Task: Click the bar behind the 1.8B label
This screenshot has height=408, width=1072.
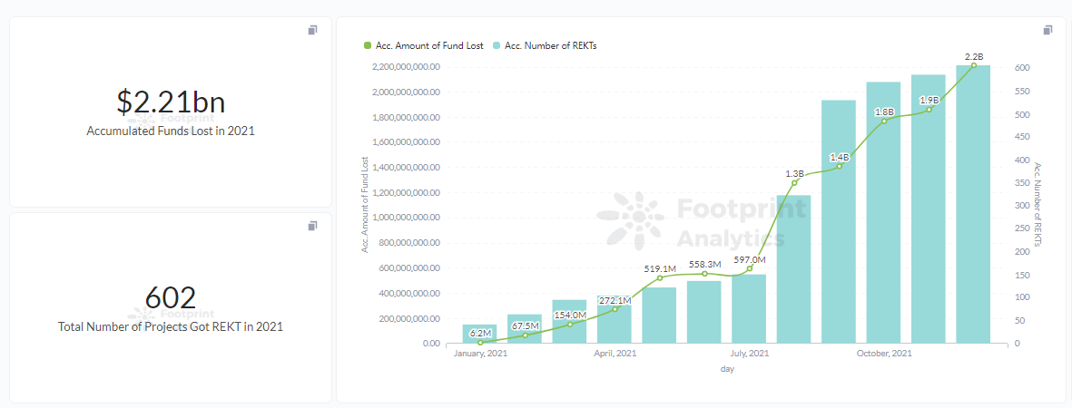Action: click(884, 212)
